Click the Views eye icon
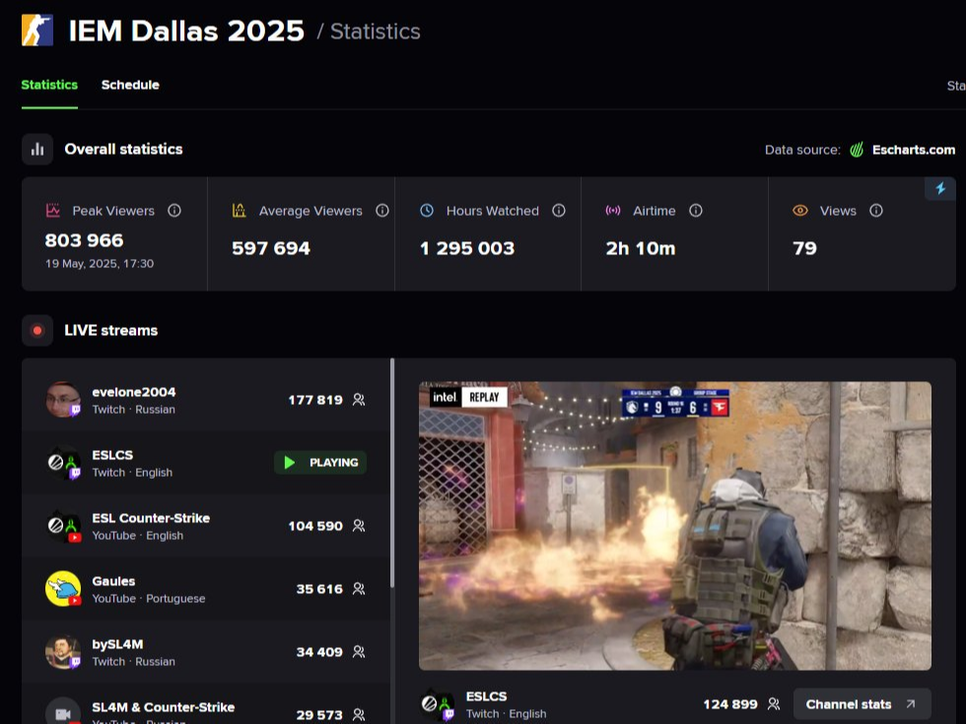 pyautogui.click(x=800, y=211)
